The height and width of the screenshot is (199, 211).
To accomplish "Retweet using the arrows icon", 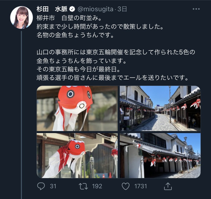I will [x=83, y=186].
